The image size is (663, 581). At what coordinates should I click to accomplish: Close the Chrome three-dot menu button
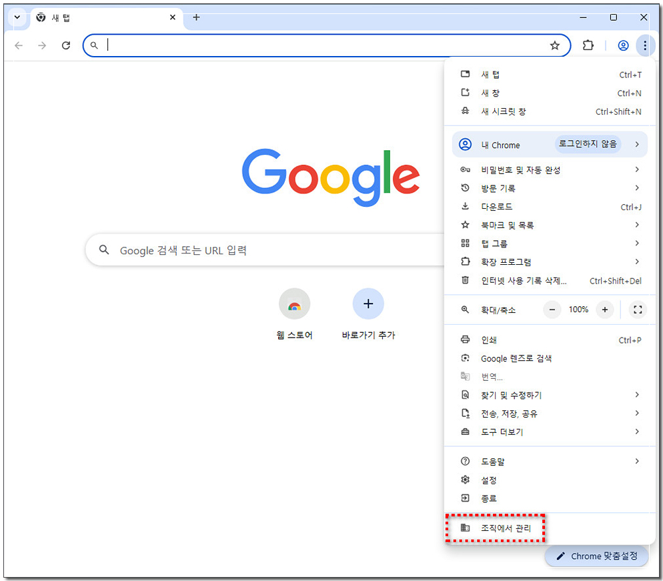click(x=645, y=45)
